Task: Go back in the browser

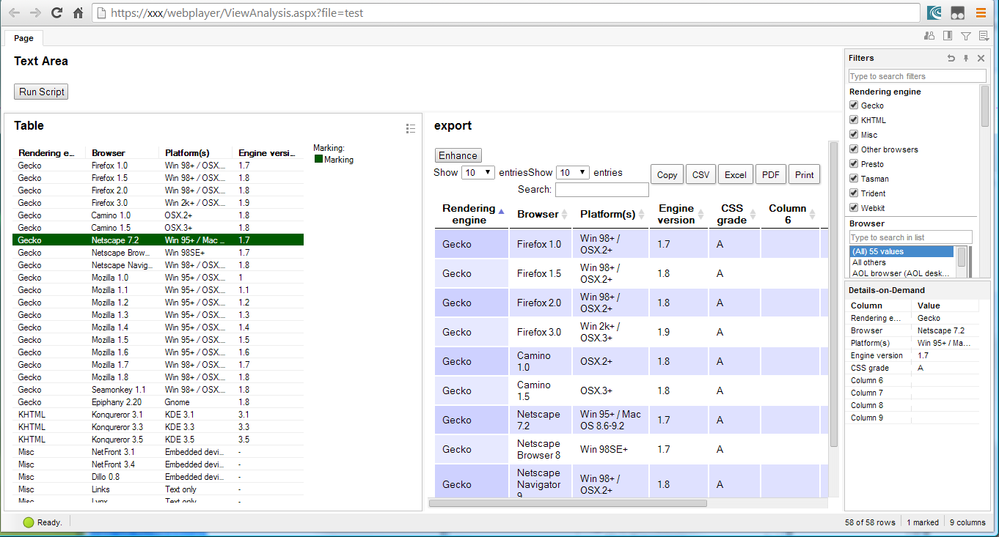Action: pos(15,12)
